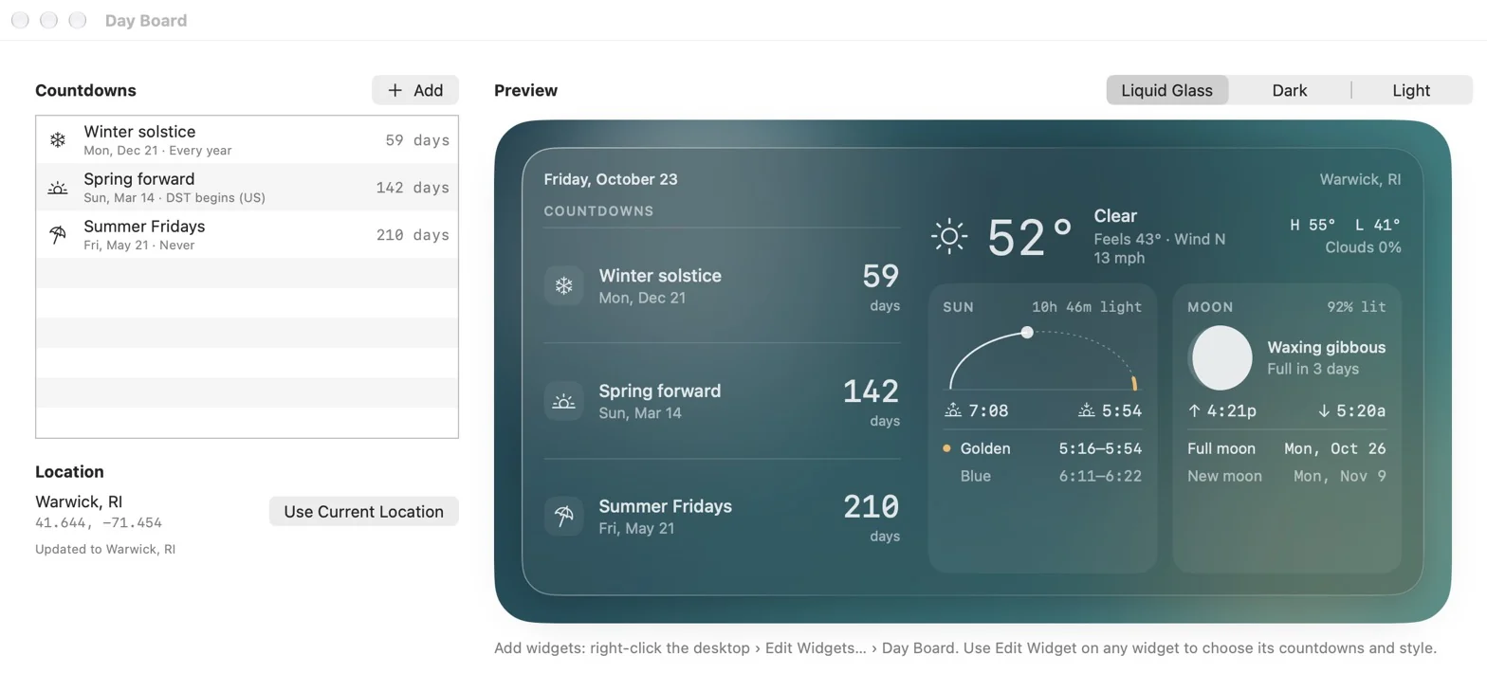The height and width of the screenshot is (692, 1487).
Task: Click the 92% lit label
Action: tap(1356, 307)
